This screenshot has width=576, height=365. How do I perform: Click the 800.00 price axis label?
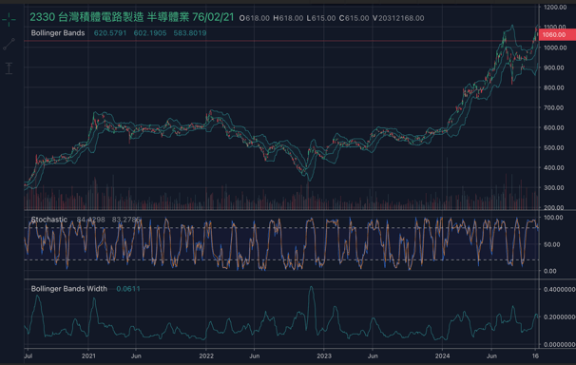(553, 87)
